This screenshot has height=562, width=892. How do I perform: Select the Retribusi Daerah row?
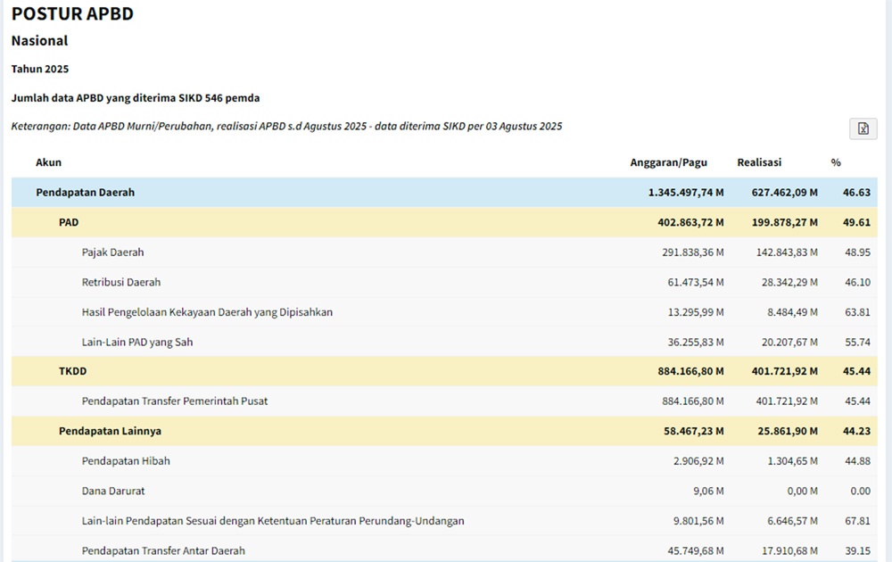pos(121,282)
